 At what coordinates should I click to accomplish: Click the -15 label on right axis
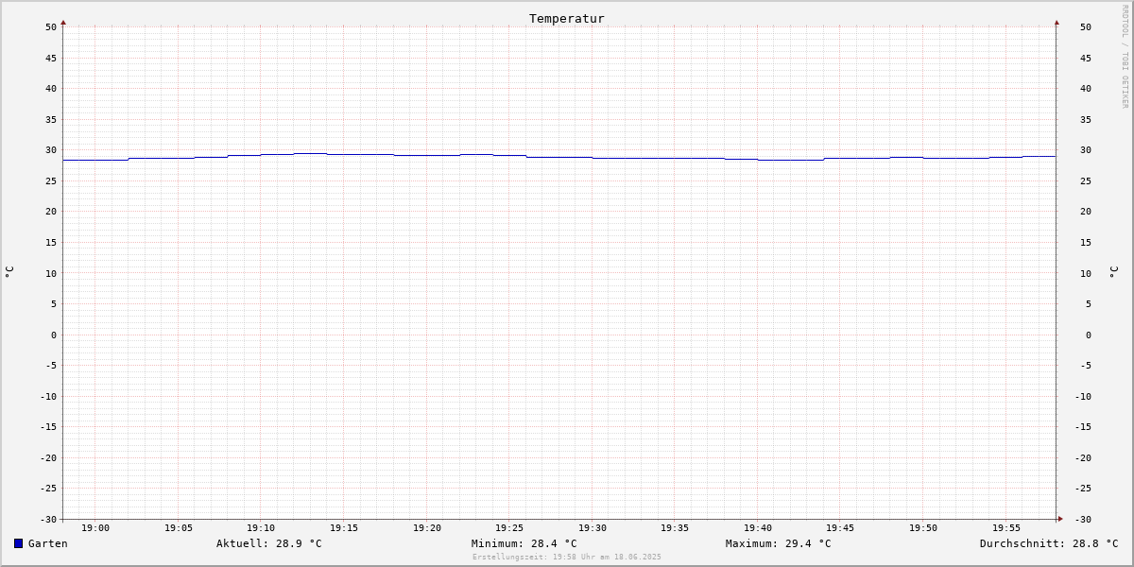pos(1083,427)
